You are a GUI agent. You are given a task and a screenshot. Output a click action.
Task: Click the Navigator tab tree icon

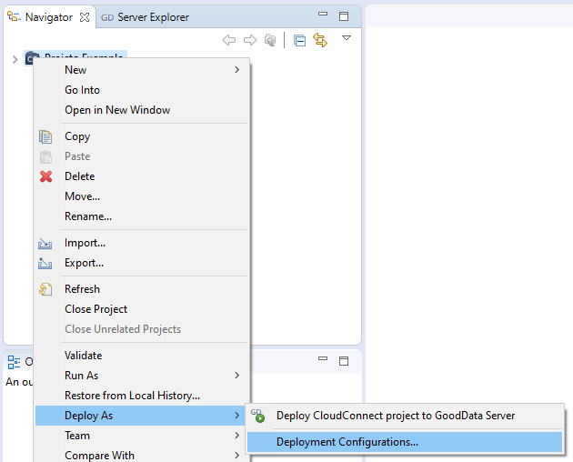pyautogui.click(x=14, y=16)
